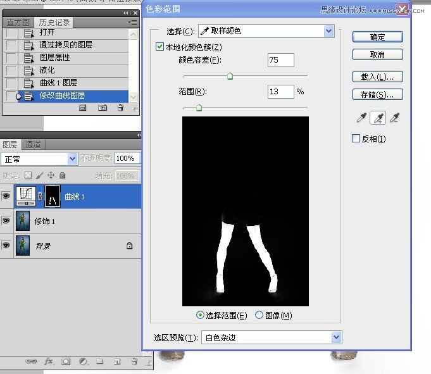Toggle 本地化颜色簇 checkbox
The image size is (431, 374).
[159, 46]
